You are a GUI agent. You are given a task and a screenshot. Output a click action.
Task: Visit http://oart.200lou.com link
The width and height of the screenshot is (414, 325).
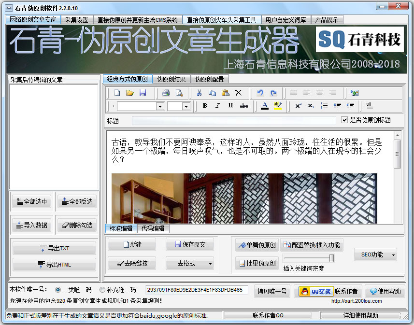(357, 301)
